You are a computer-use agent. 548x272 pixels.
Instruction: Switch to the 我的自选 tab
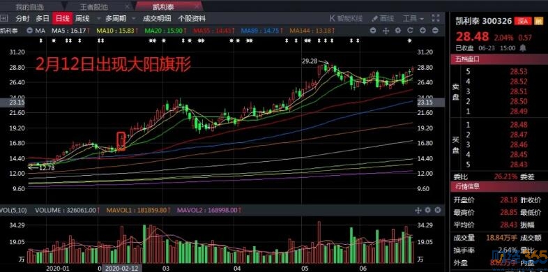click(30, 7)
